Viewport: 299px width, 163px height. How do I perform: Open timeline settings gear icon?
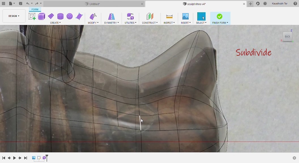[x=294, y=158]
